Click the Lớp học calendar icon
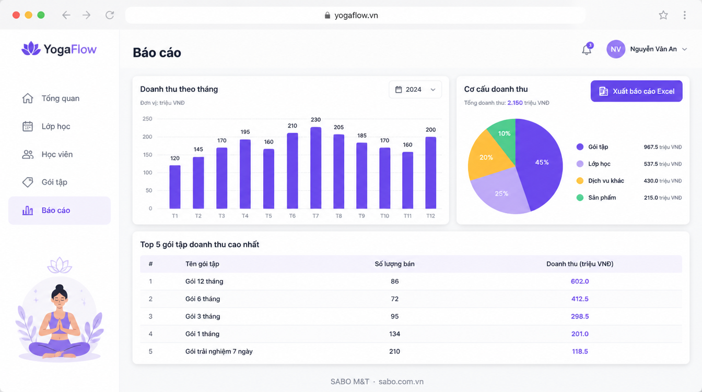 pos(28,126)
